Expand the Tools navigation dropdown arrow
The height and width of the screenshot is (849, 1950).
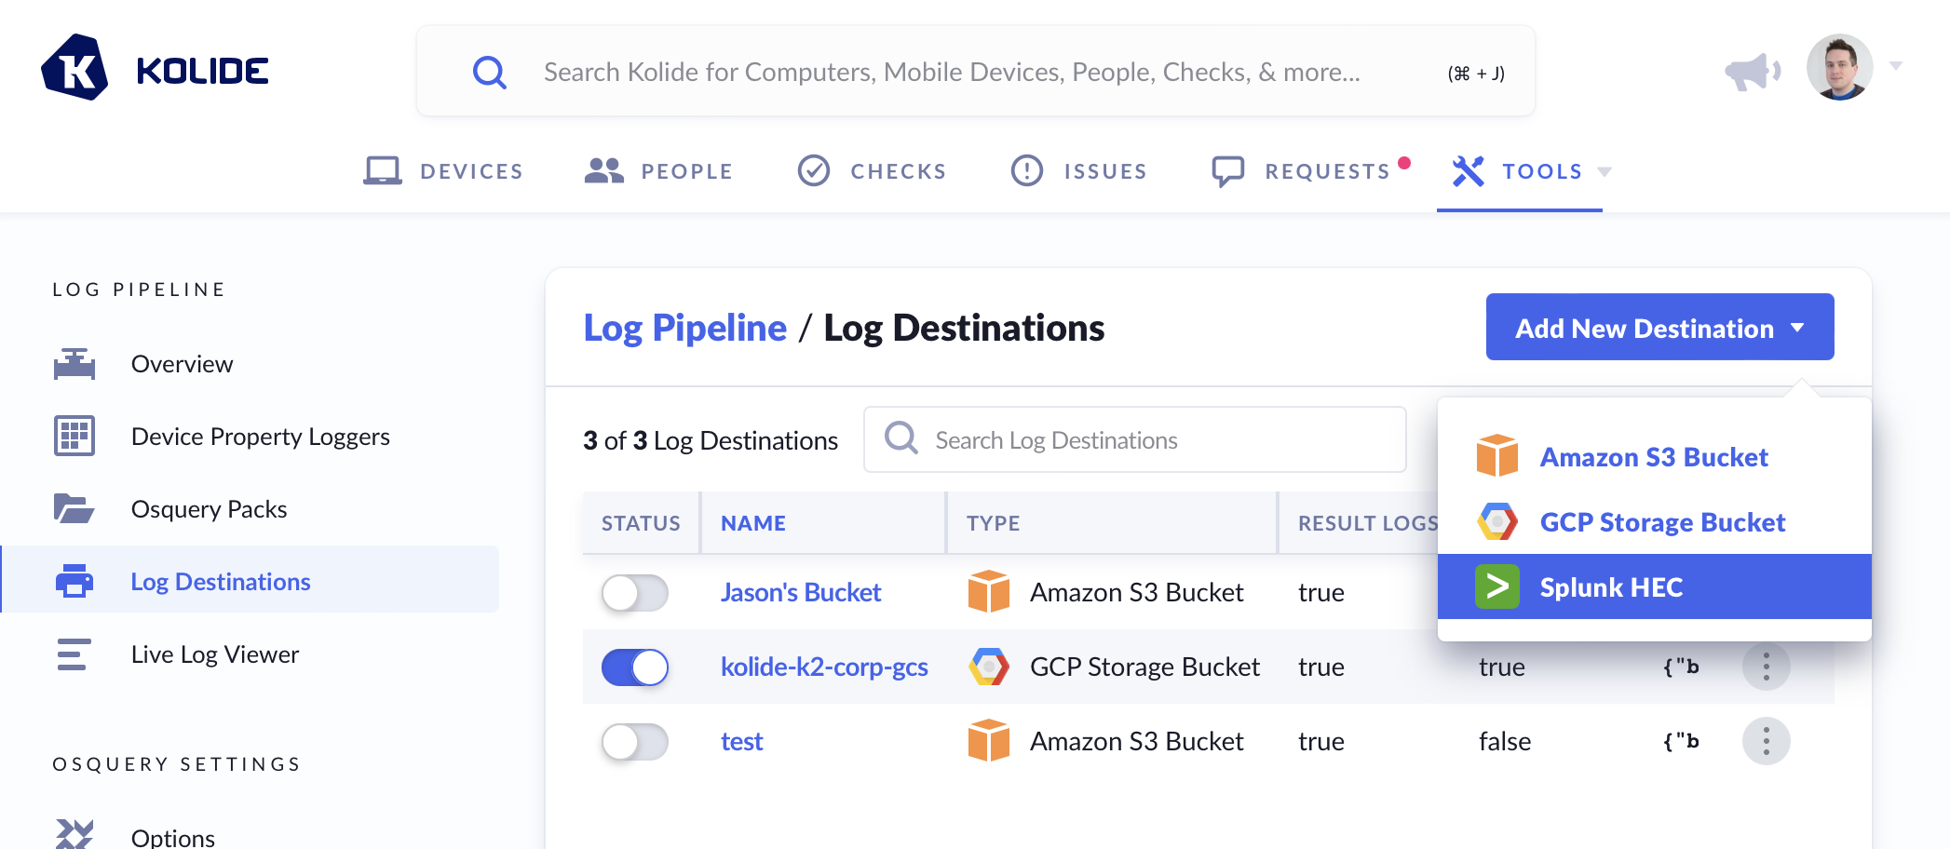tap(1605, 172)
